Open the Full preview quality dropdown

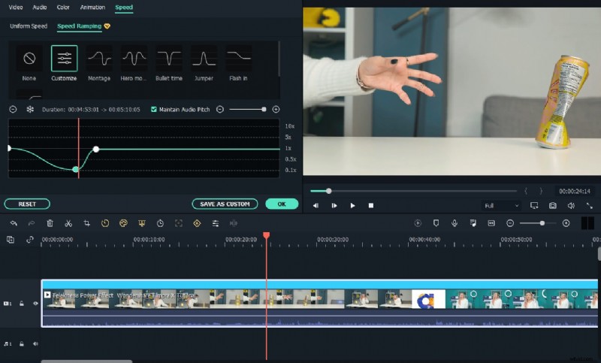click(x=501, y=206)
